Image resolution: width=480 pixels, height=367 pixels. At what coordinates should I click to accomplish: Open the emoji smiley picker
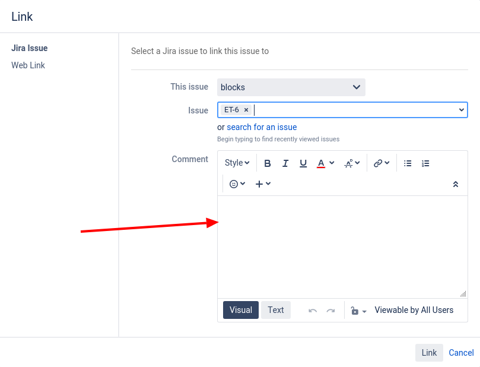coord(237,184)
